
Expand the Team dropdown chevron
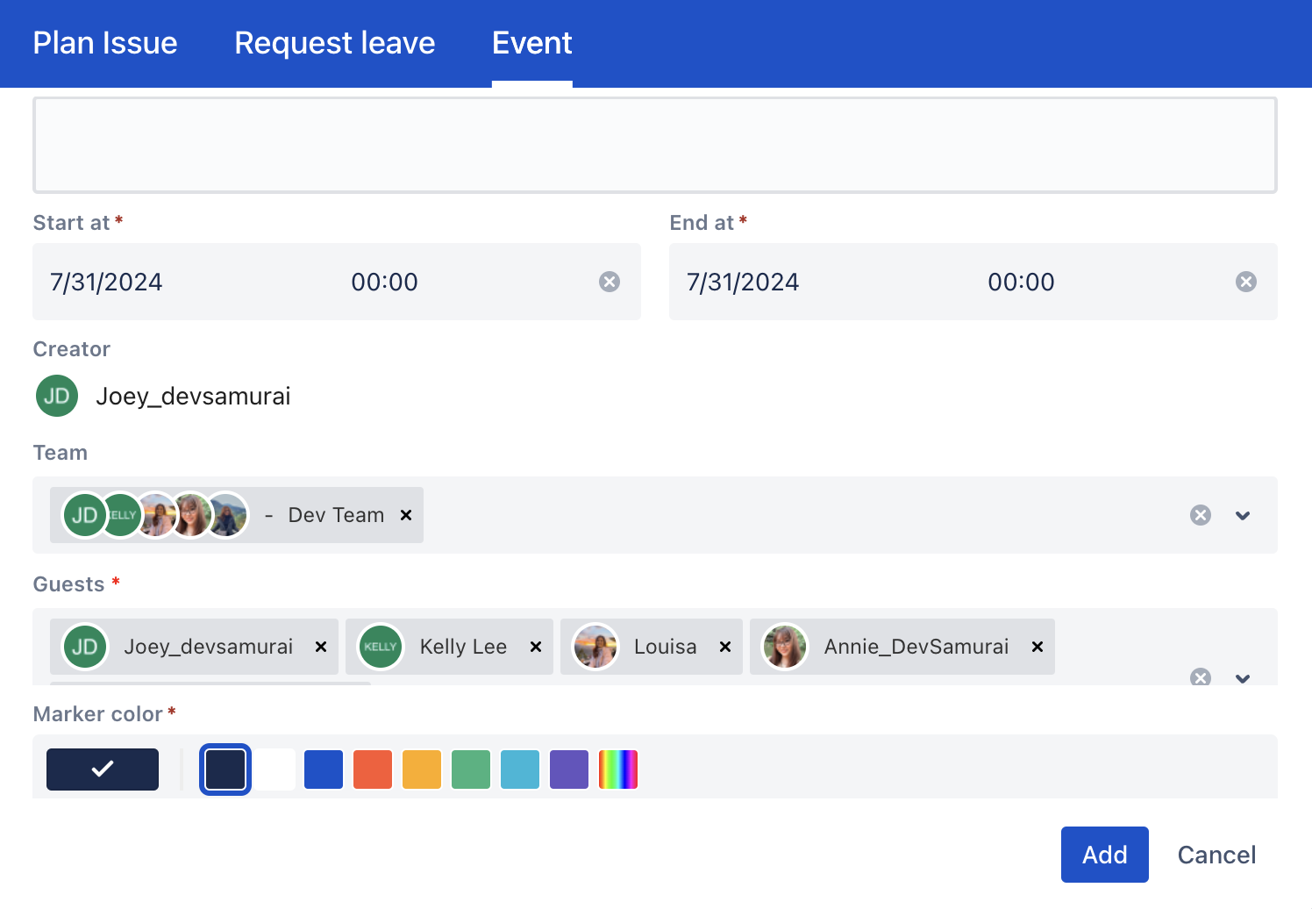[1243, 515]
